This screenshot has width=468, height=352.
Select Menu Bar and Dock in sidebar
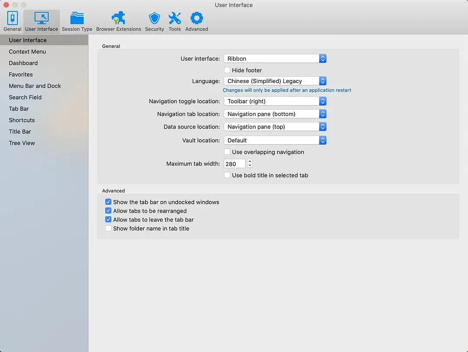[x=44, y=86]
